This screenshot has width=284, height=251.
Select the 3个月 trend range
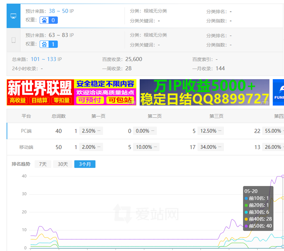click(85, 164)
